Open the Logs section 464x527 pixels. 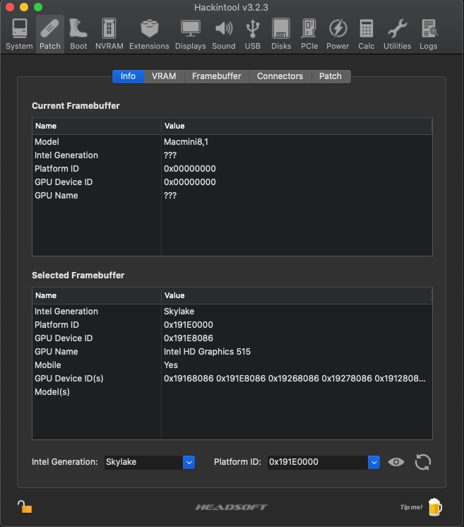[429, 34]
